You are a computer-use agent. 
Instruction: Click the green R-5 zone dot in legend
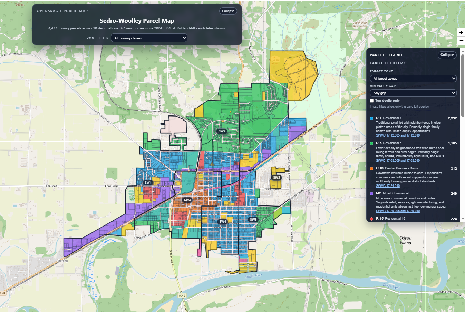point(372,143)
